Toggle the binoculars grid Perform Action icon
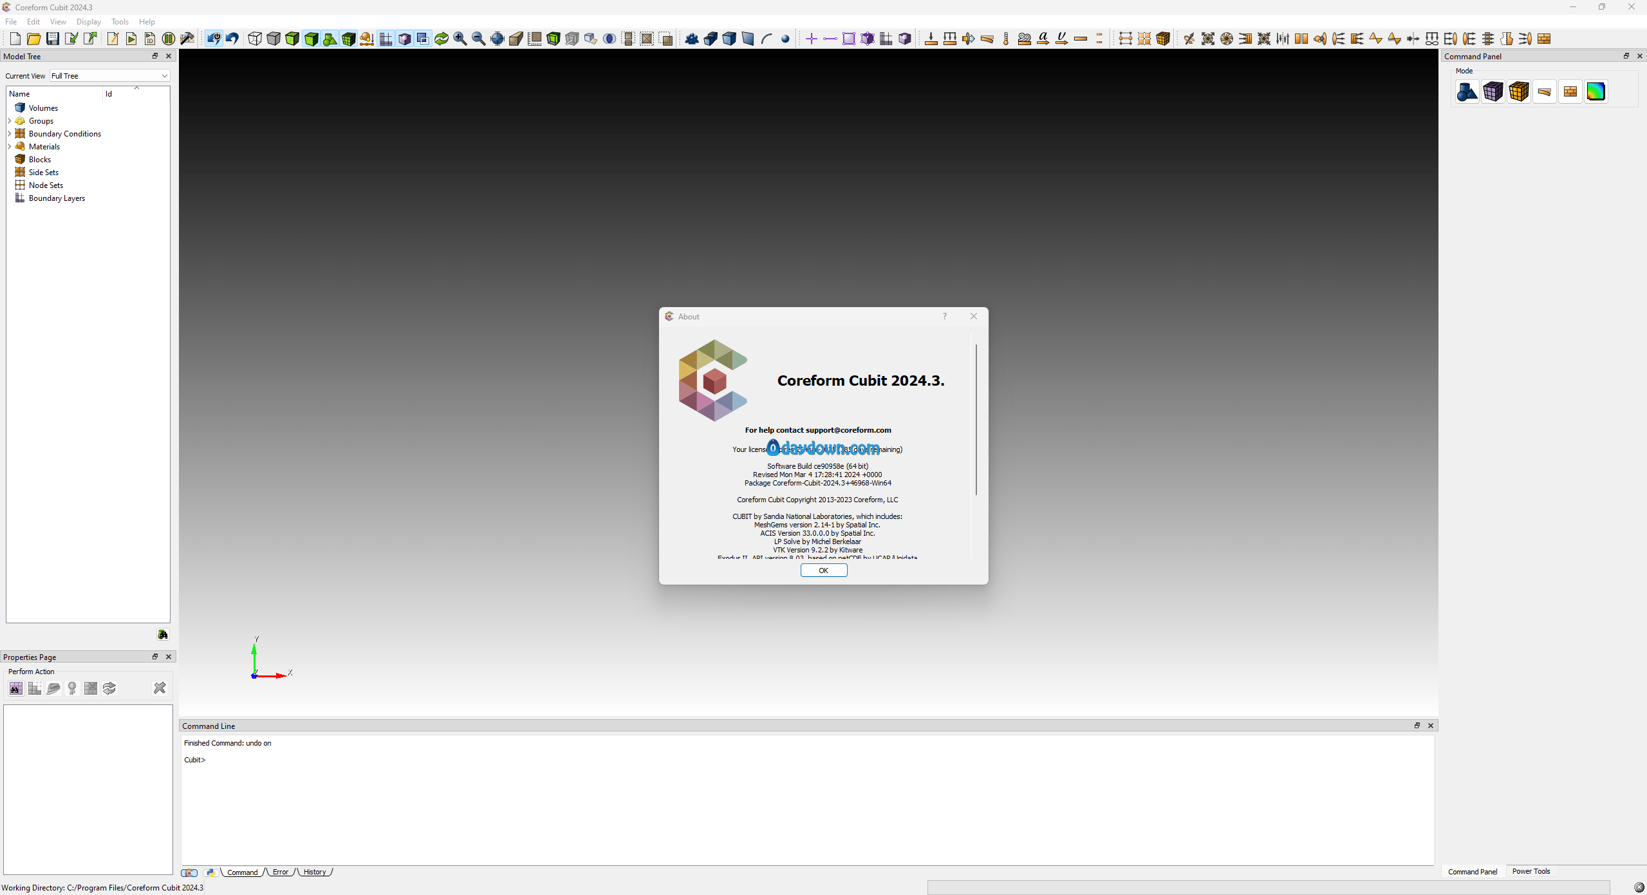Viewport: 1647px width, 895px height. [x=16, y=688]
